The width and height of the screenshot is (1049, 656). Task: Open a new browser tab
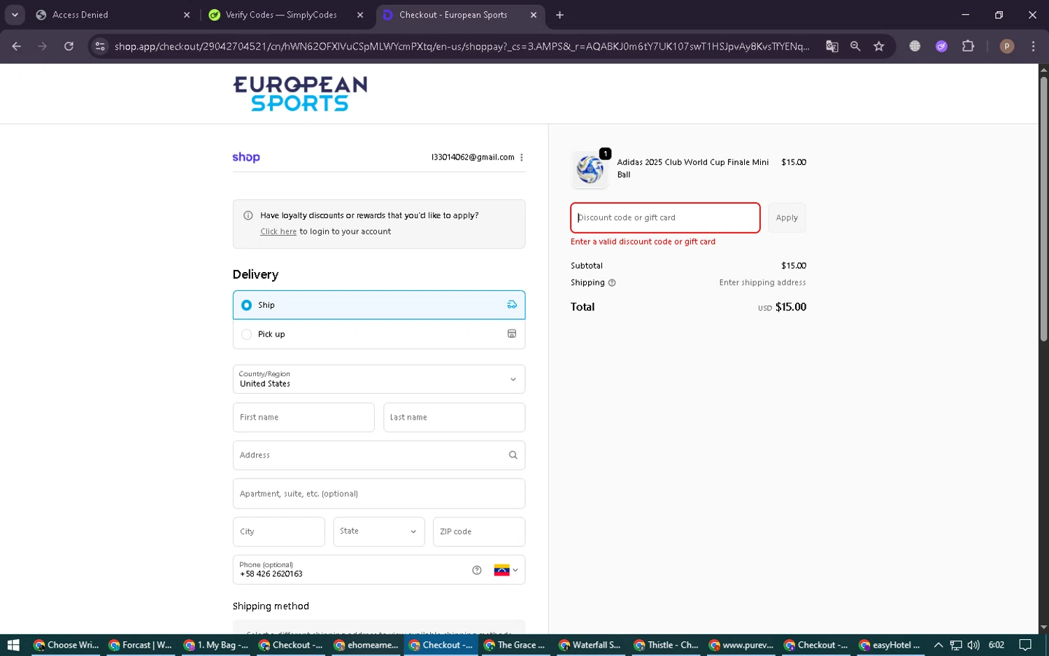tap(559, 15)
